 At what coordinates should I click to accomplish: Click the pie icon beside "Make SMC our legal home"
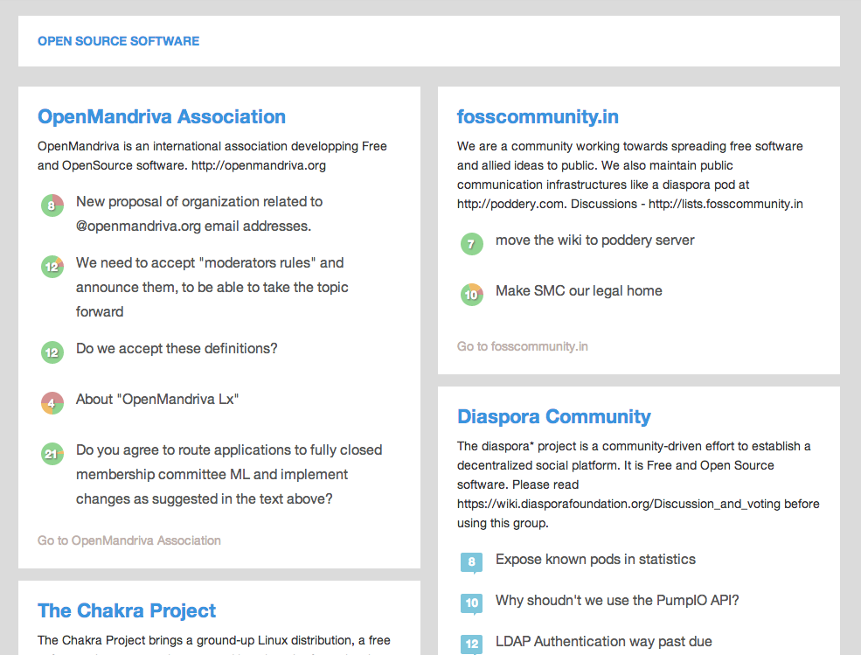click(472, 295)
